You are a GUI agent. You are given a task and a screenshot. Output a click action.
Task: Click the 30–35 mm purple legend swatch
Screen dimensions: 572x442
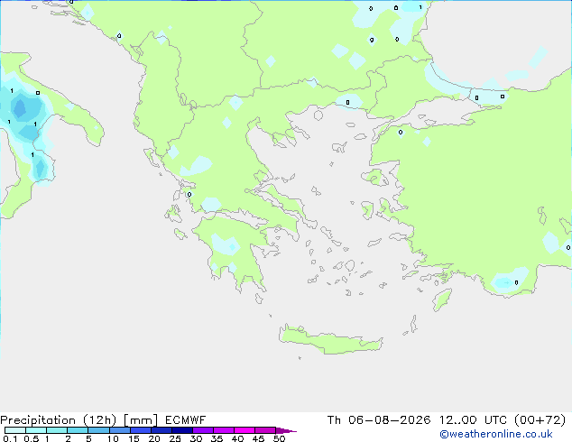tap(203, 430)
